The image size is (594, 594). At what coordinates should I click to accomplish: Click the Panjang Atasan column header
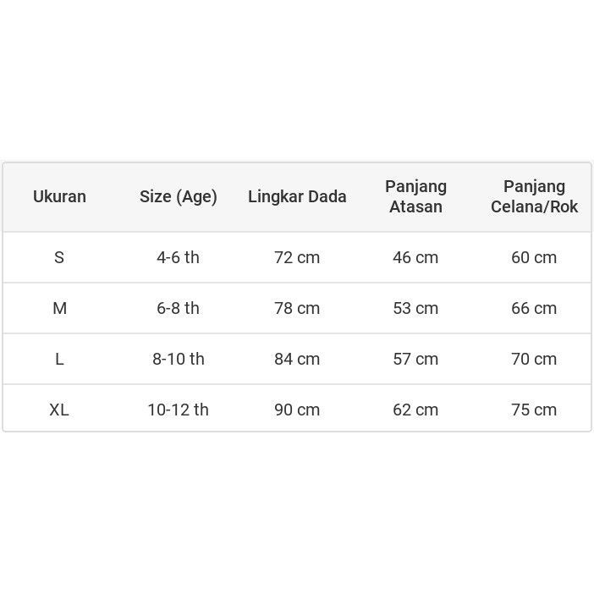[415, 196]
